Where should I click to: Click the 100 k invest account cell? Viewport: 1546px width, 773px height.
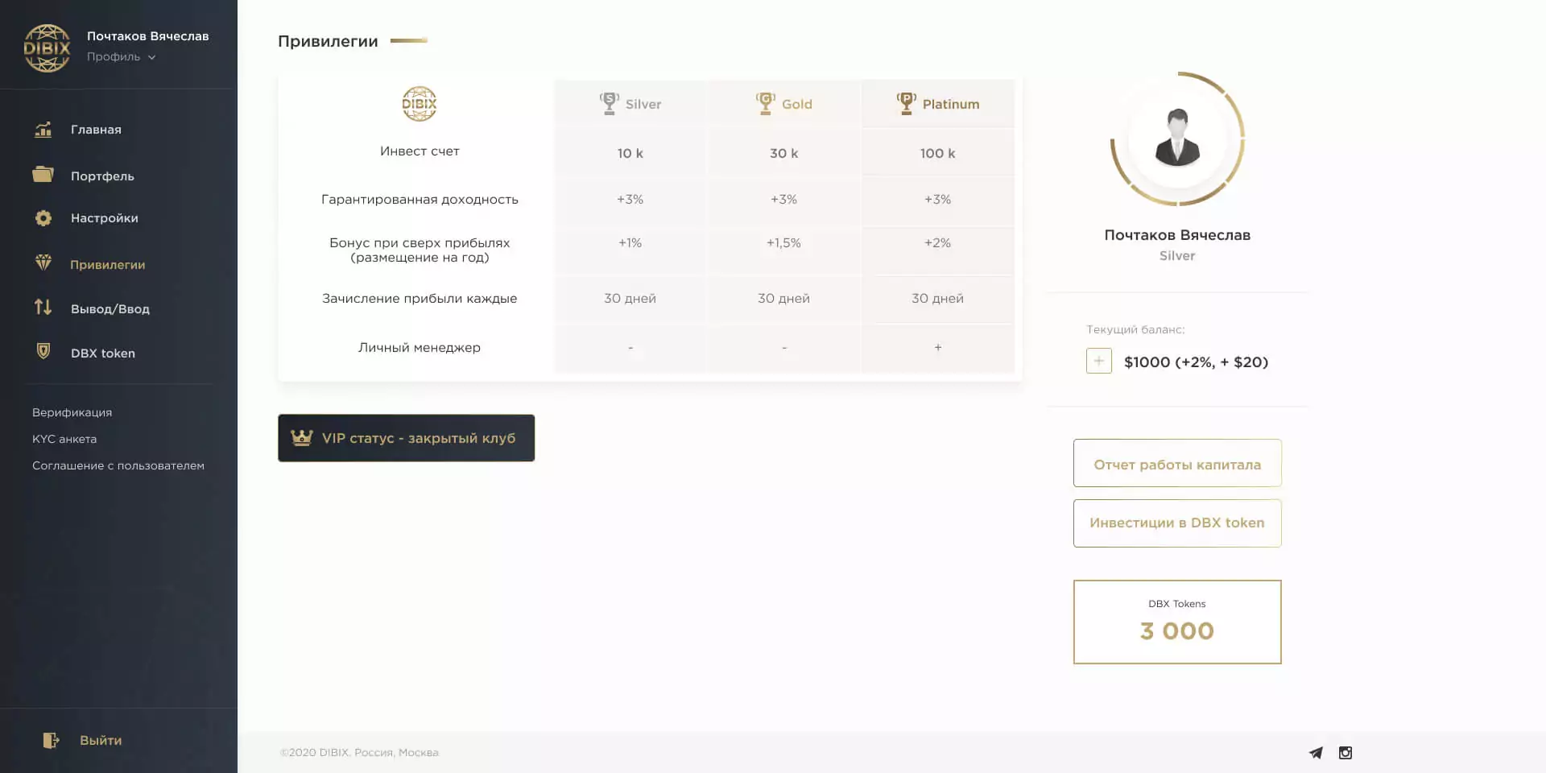pyautogui.click(x=938, y=153)
